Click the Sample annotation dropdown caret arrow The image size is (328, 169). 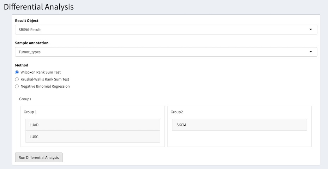[311, 52]
